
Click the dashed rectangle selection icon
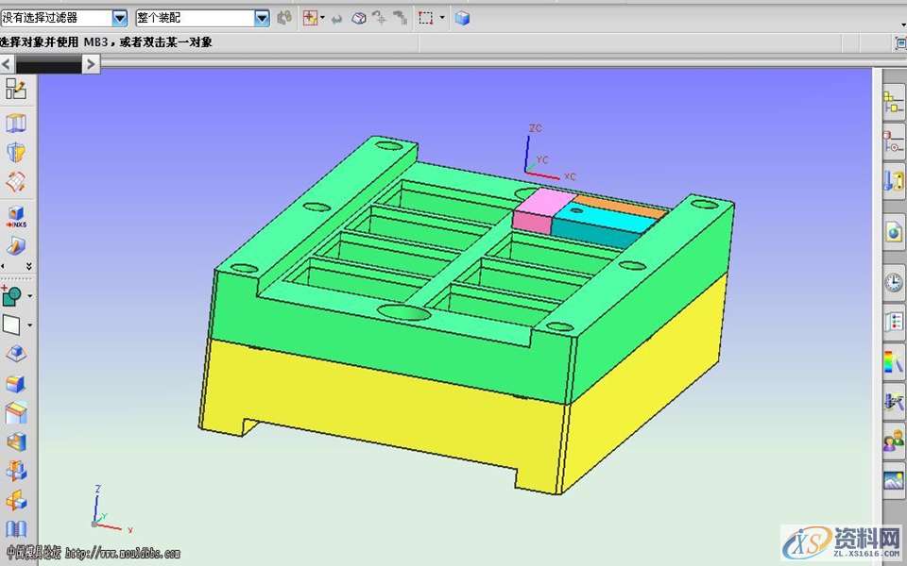[x=426, y=18]
